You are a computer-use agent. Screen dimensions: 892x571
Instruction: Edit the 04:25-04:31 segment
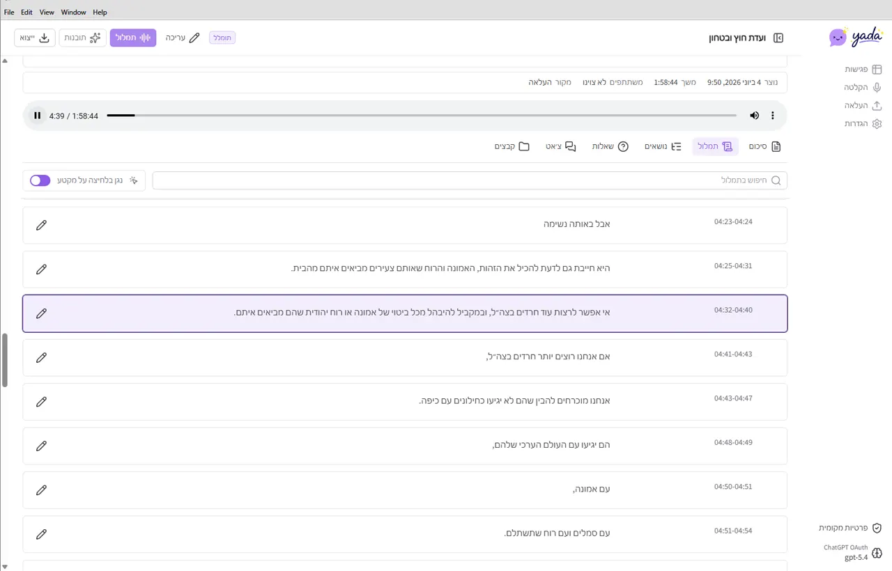(x=41, y=269)
